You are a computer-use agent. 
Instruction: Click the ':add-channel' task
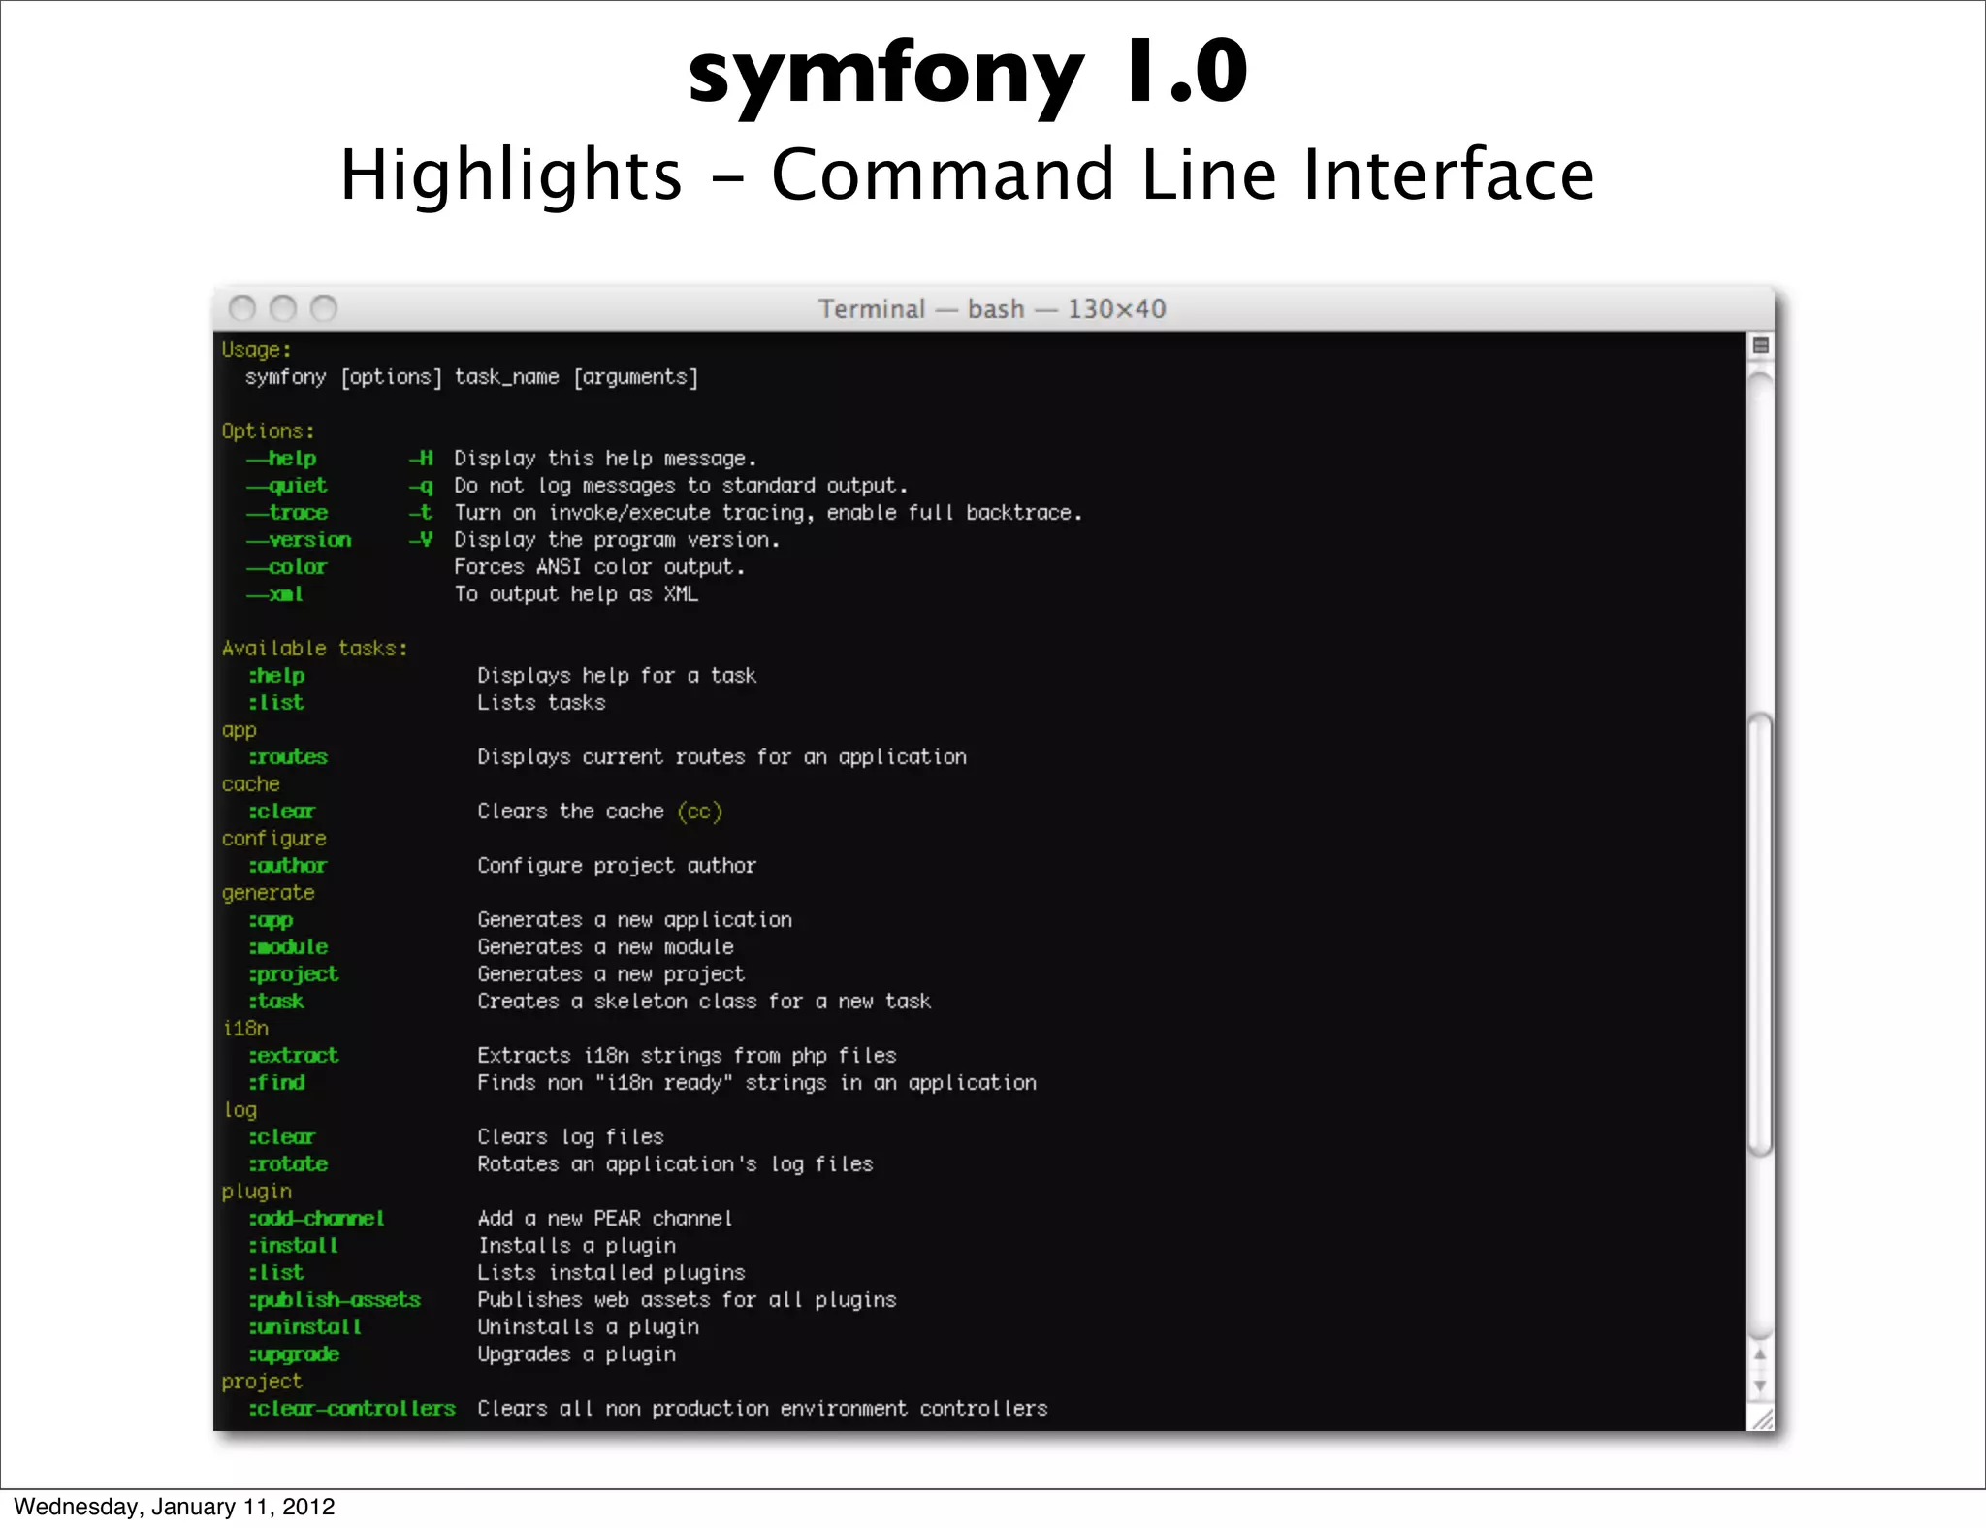coord(317,1219)
